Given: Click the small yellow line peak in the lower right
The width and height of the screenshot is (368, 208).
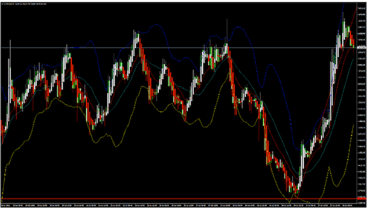Looking at the screenshot, I should coord(329,167).
